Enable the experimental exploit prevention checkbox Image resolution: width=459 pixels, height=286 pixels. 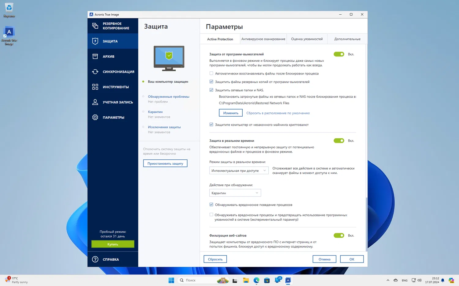pyautogui.click(x=211, y=215)
